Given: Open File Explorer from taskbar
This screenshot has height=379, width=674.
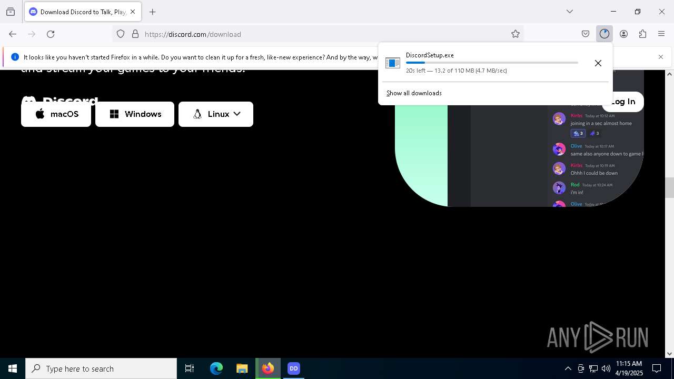Looking at the screenshot, I should pos(242,368).
